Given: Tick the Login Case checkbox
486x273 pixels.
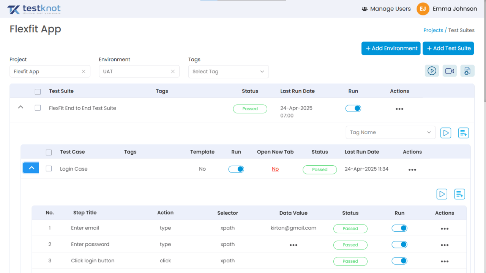Looking at the screenshot, I should pyautogui.click(x=49, y=168).
